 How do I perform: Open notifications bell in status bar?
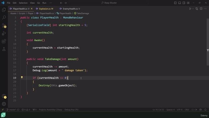(205, 109)
